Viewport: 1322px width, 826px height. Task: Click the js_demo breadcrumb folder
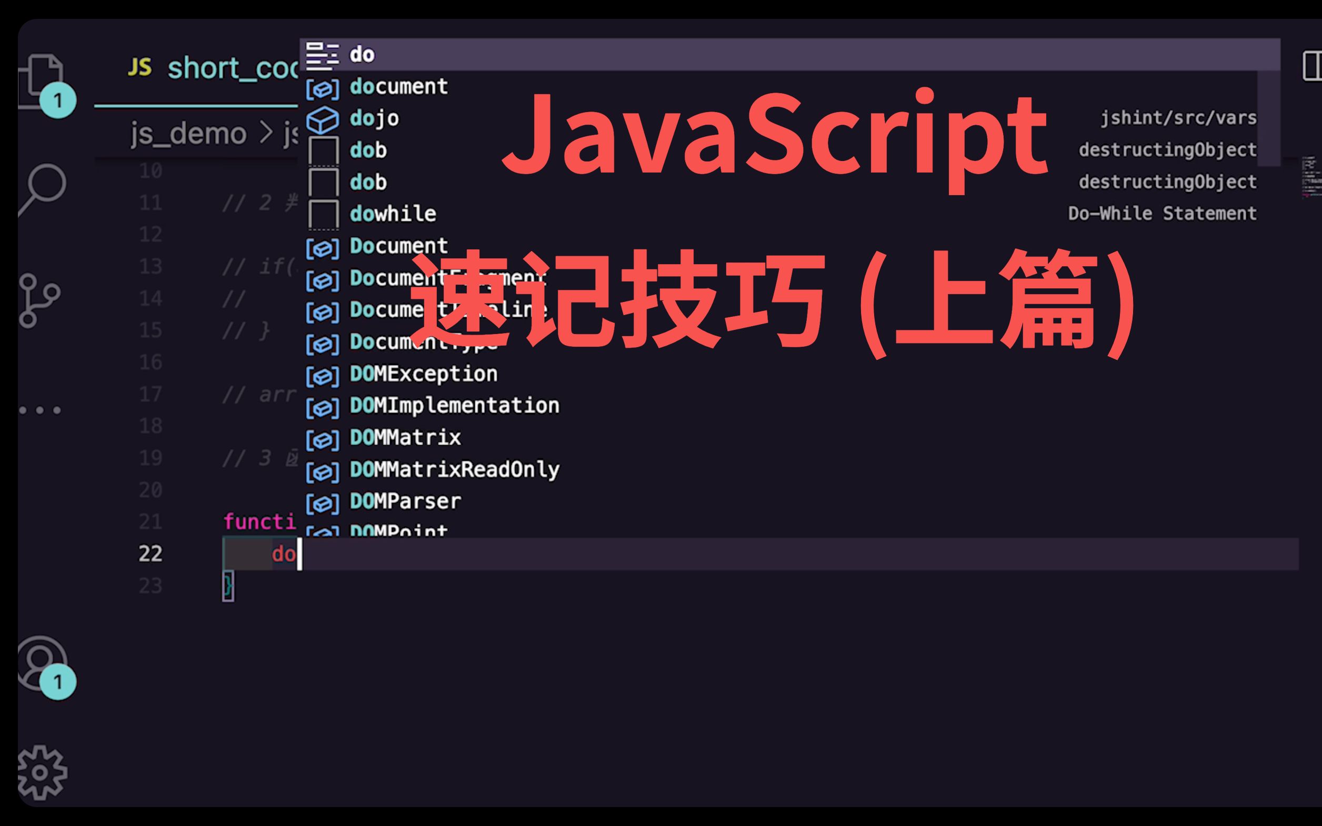click(x=188, y=133)
